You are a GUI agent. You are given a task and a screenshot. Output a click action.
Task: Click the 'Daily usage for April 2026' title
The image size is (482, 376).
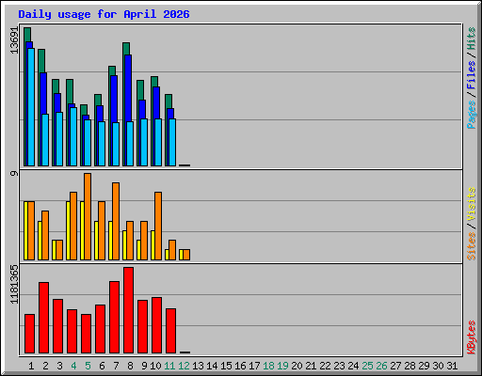tap(104, 14)
